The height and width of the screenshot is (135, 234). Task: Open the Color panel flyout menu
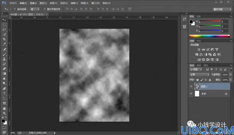click(231, 16)
